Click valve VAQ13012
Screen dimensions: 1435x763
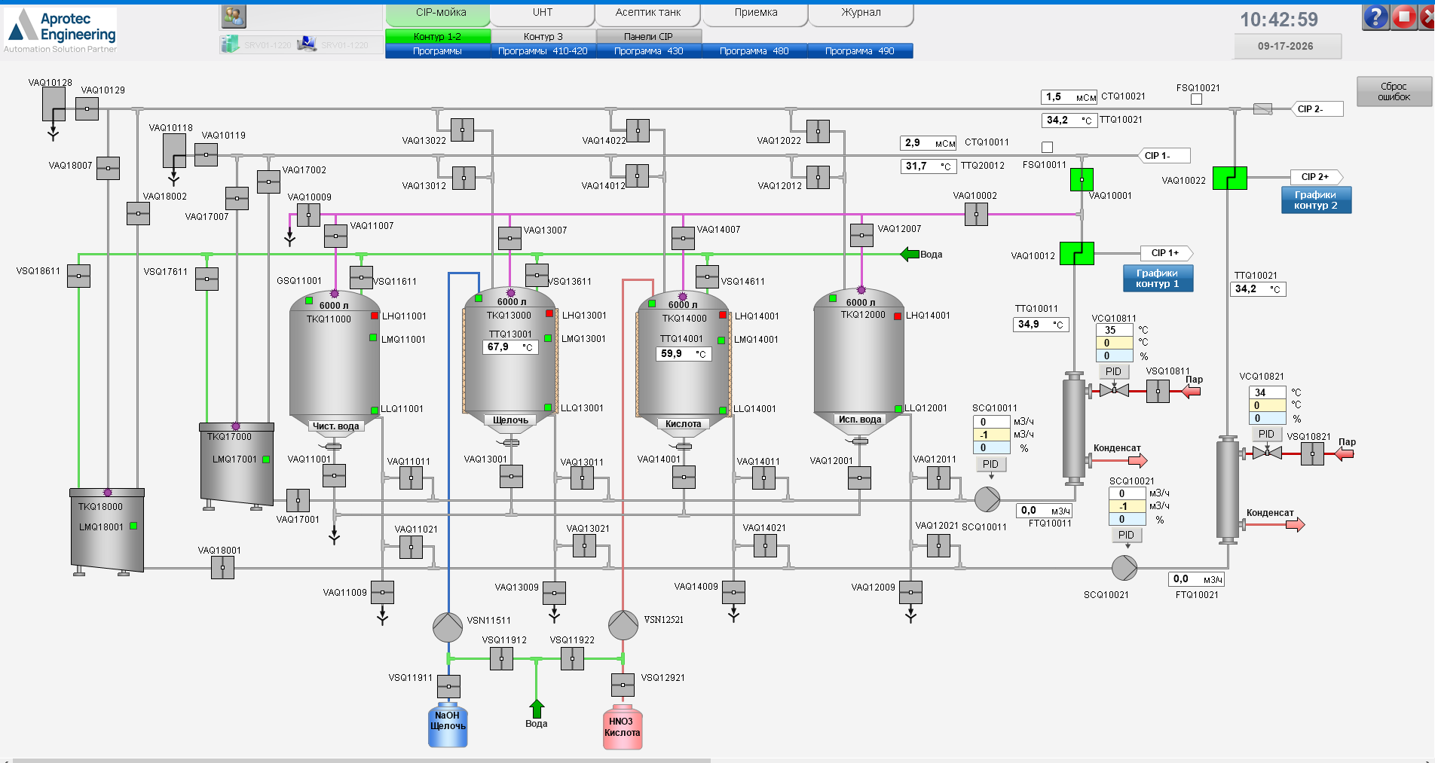[464, 178]
